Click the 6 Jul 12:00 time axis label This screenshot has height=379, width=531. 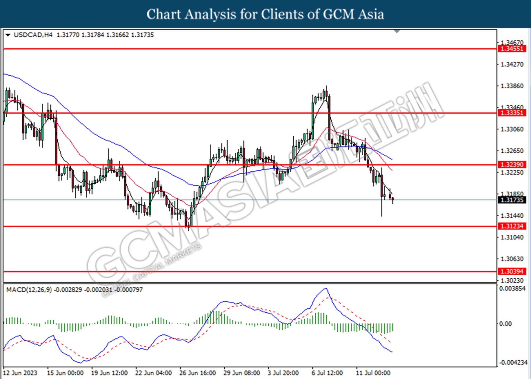tap(327, 373)
